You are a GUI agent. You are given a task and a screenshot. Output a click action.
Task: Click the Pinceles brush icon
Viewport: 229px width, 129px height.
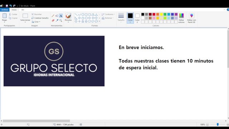[68, 16]
